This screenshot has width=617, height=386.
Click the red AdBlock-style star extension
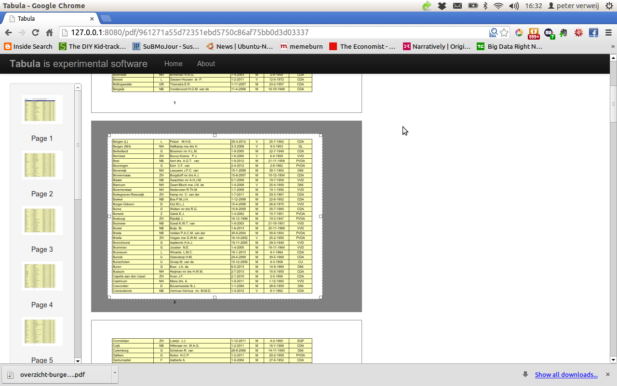[577, 32]
